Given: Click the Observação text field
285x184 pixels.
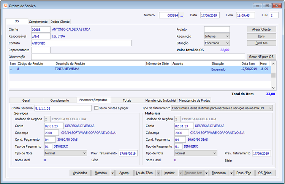Looking at the screenshot, I should pyautogui.click(x=138, y=57).
